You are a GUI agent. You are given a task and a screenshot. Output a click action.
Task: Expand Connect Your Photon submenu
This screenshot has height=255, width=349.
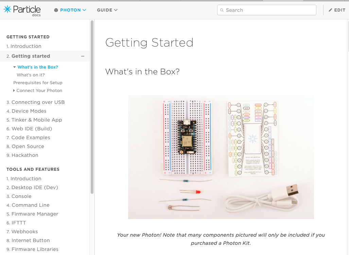point(14,90)
